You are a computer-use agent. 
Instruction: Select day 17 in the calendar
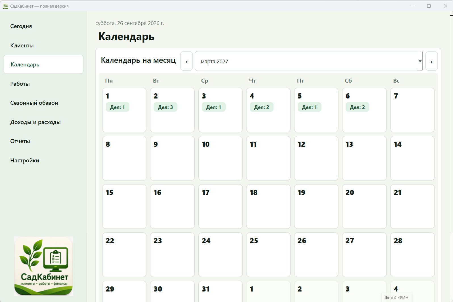[221, 207]
